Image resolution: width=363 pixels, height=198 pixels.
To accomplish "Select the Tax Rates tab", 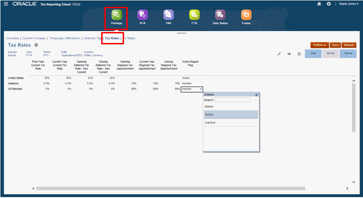I will pyautogui.click(x=112, y=38).
